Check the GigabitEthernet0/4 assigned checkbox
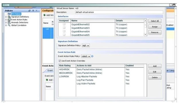Image resolution: width=179 pixels, height=103 pixels. point(64,31)
